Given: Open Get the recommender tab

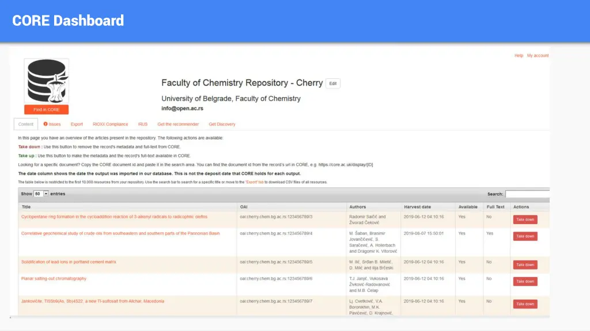Looking at the screenshot, I should tap(178, 124).
